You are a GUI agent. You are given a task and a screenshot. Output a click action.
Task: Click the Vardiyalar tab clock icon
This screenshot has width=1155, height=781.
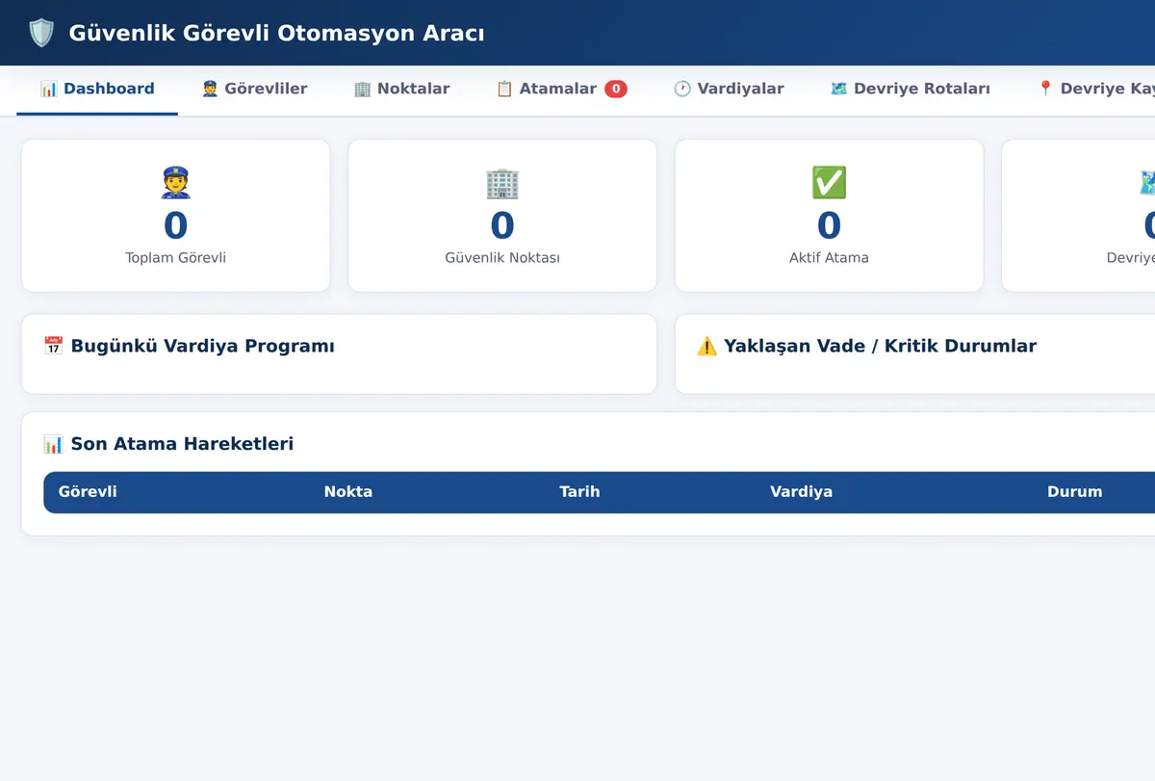pos(682,89)
